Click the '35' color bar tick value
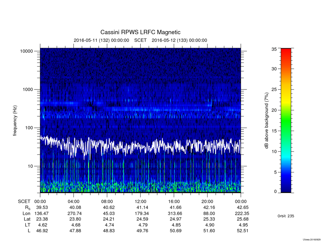Viewport: 321px width, 241px height. pyautogui.click(x=274, y=49)
